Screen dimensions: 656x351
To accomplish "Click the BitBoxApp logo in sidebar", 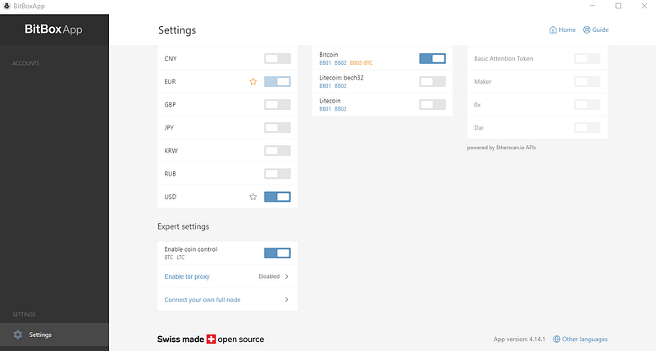I will [x=54, y=30].
